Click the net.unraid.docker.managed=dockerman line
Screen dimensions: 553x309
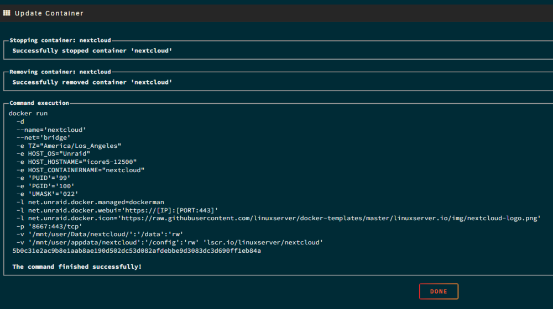pos(90,202)
